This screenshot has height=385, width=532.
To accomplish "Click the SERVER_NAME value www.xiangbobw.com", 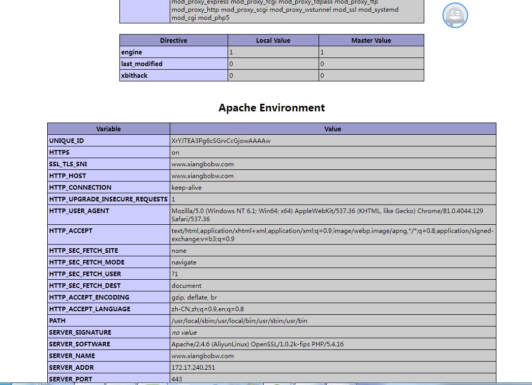I will pos(203,356).
